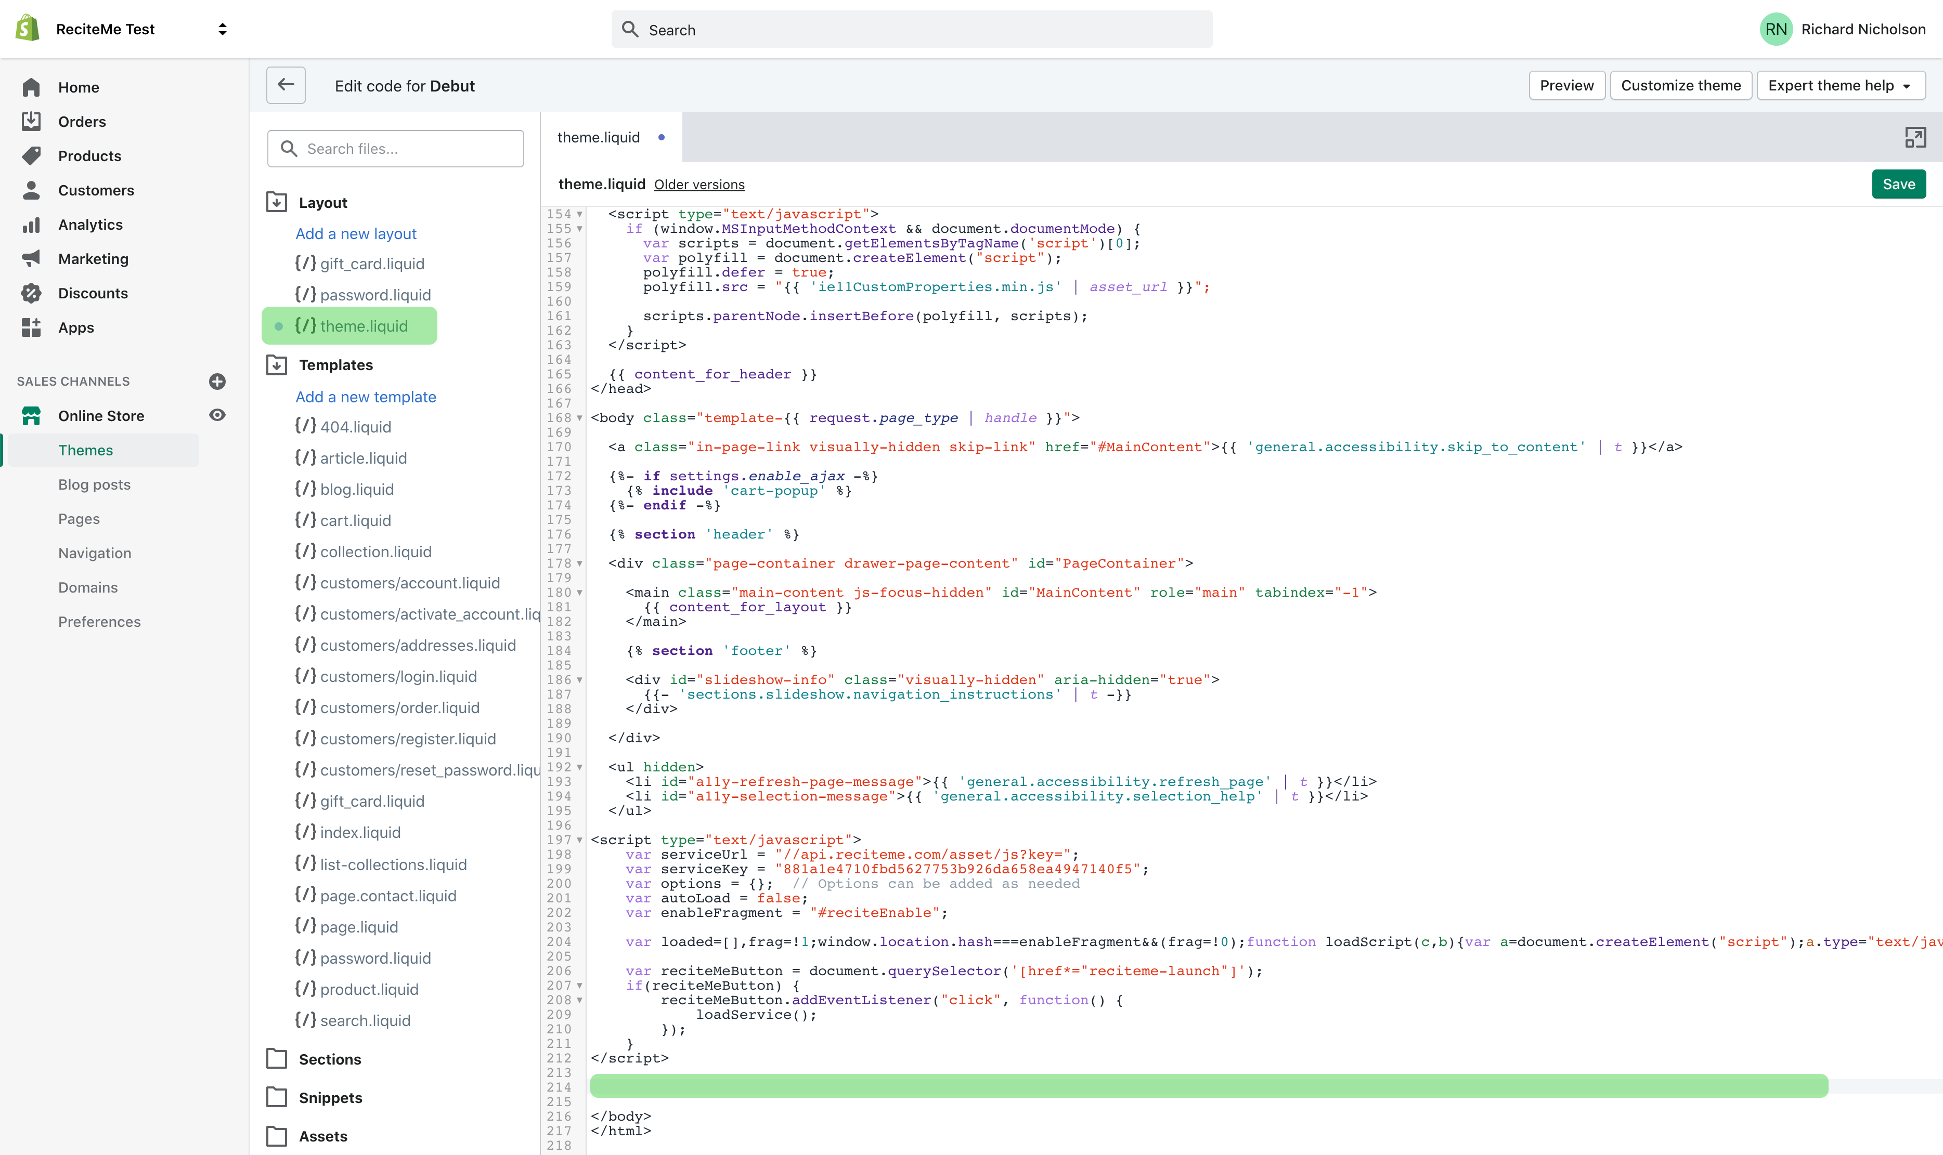Open Customers person icon
The width and height of the screenshot is (1943, 1155).
click(31, 190)
